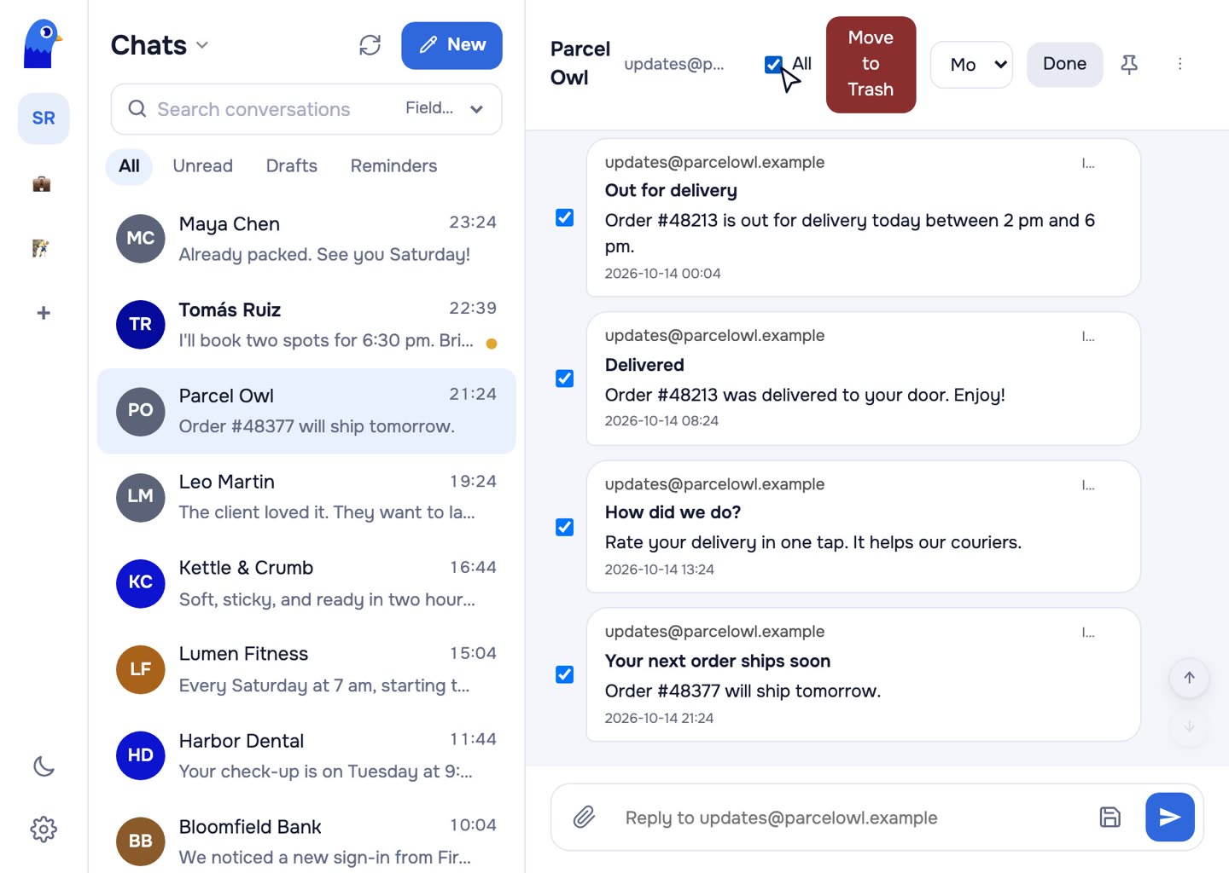The width and height of the screenshot is (1229, 873).
Task: Switch to the Drafts tab
Action: click(x=291, y=166)
